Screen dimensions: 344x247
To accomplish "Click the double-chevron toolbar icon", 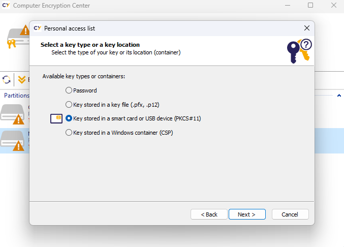I will click(x=21, y=79).
